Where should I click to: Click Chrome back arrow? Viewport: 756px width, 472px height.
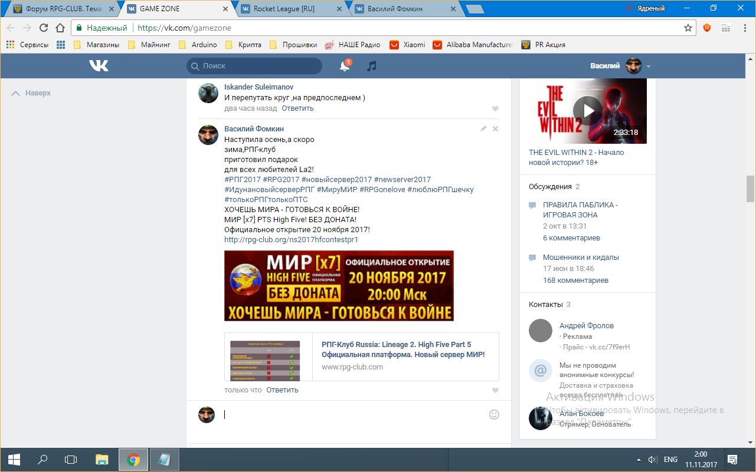pyautogui.click(x=11, y=28)
